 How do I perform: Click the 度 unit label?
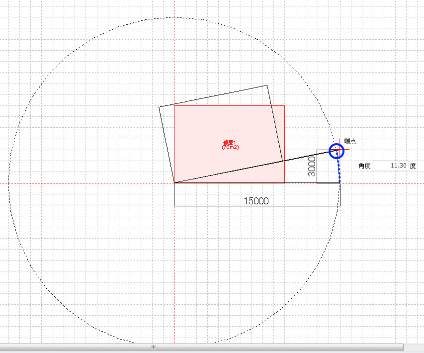coord(413,166)
